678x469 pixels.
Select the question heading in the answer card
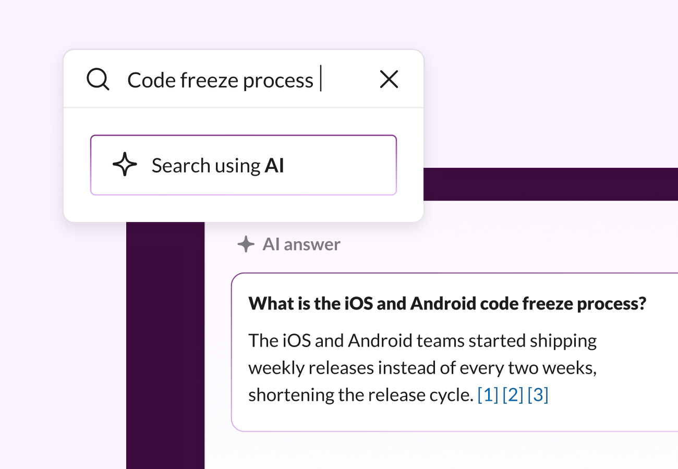coord(447,303)
